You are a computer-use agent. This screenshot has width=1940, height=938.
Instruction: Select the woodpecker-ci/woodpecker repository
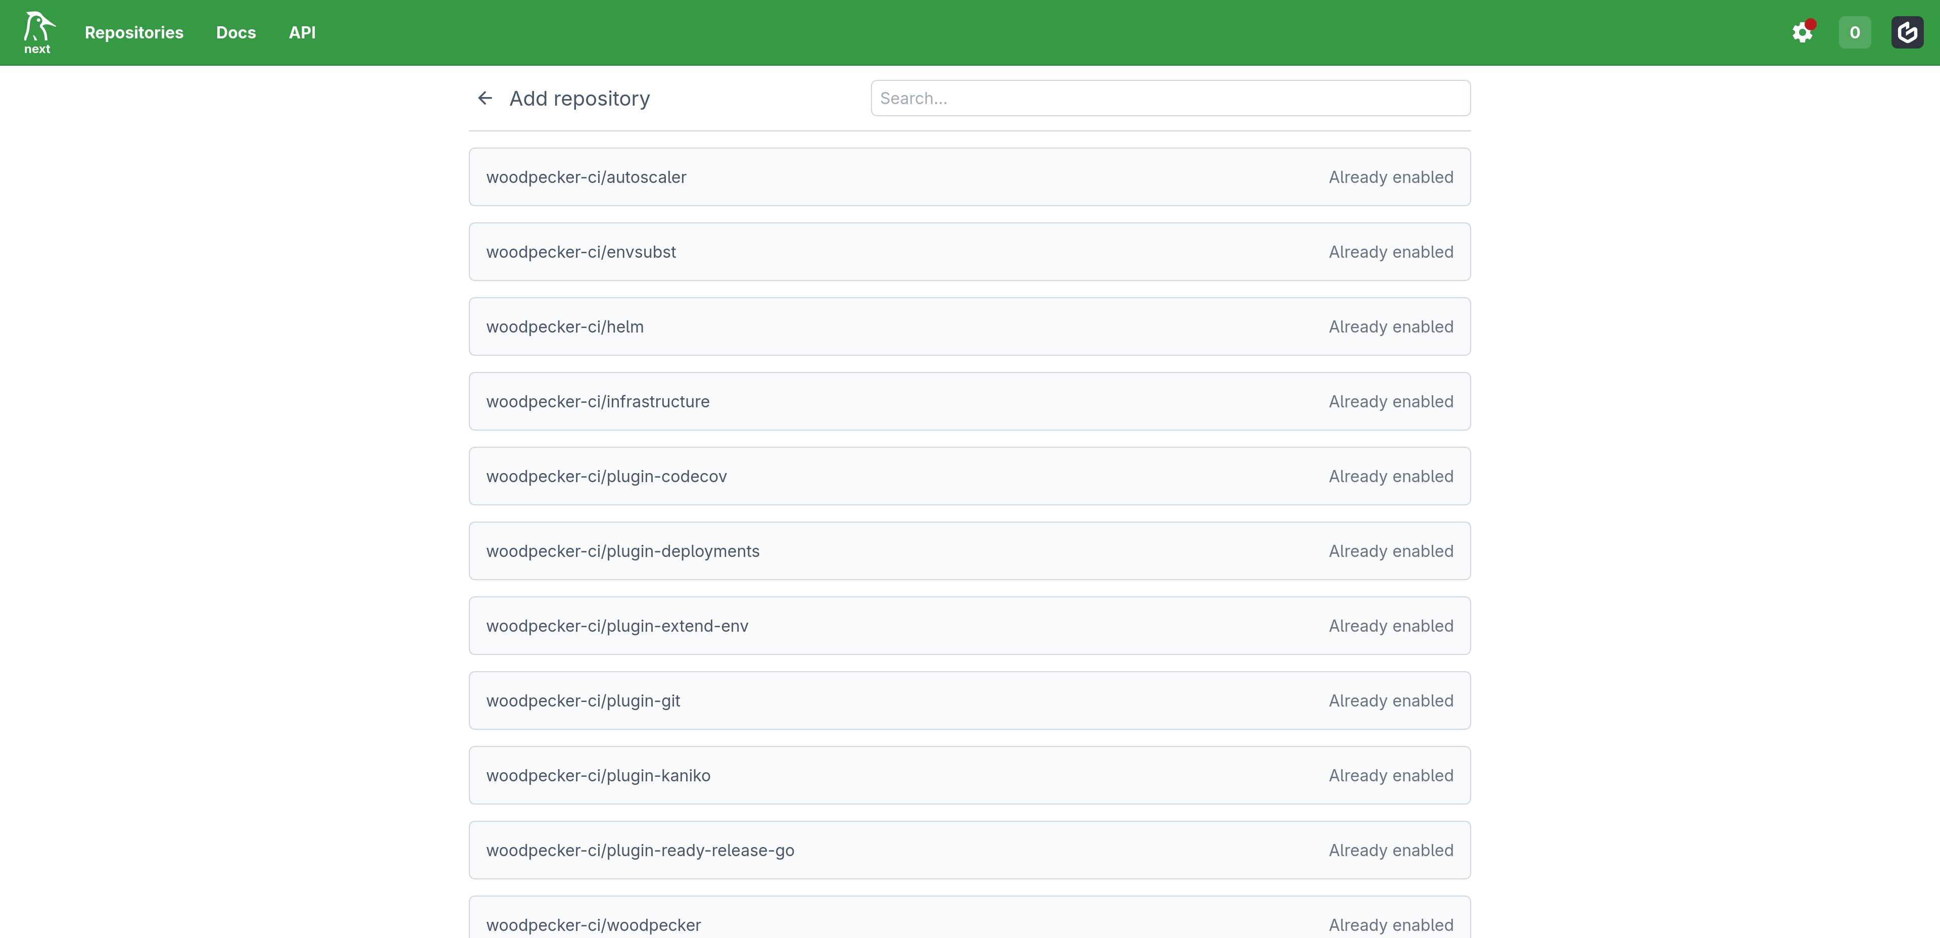[x=969, y=918]
